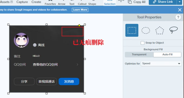Image resolution: width=184 pixels, height=98 pixels.
Task: Click Learn More in the banner
Action: (x=80, y=10)
